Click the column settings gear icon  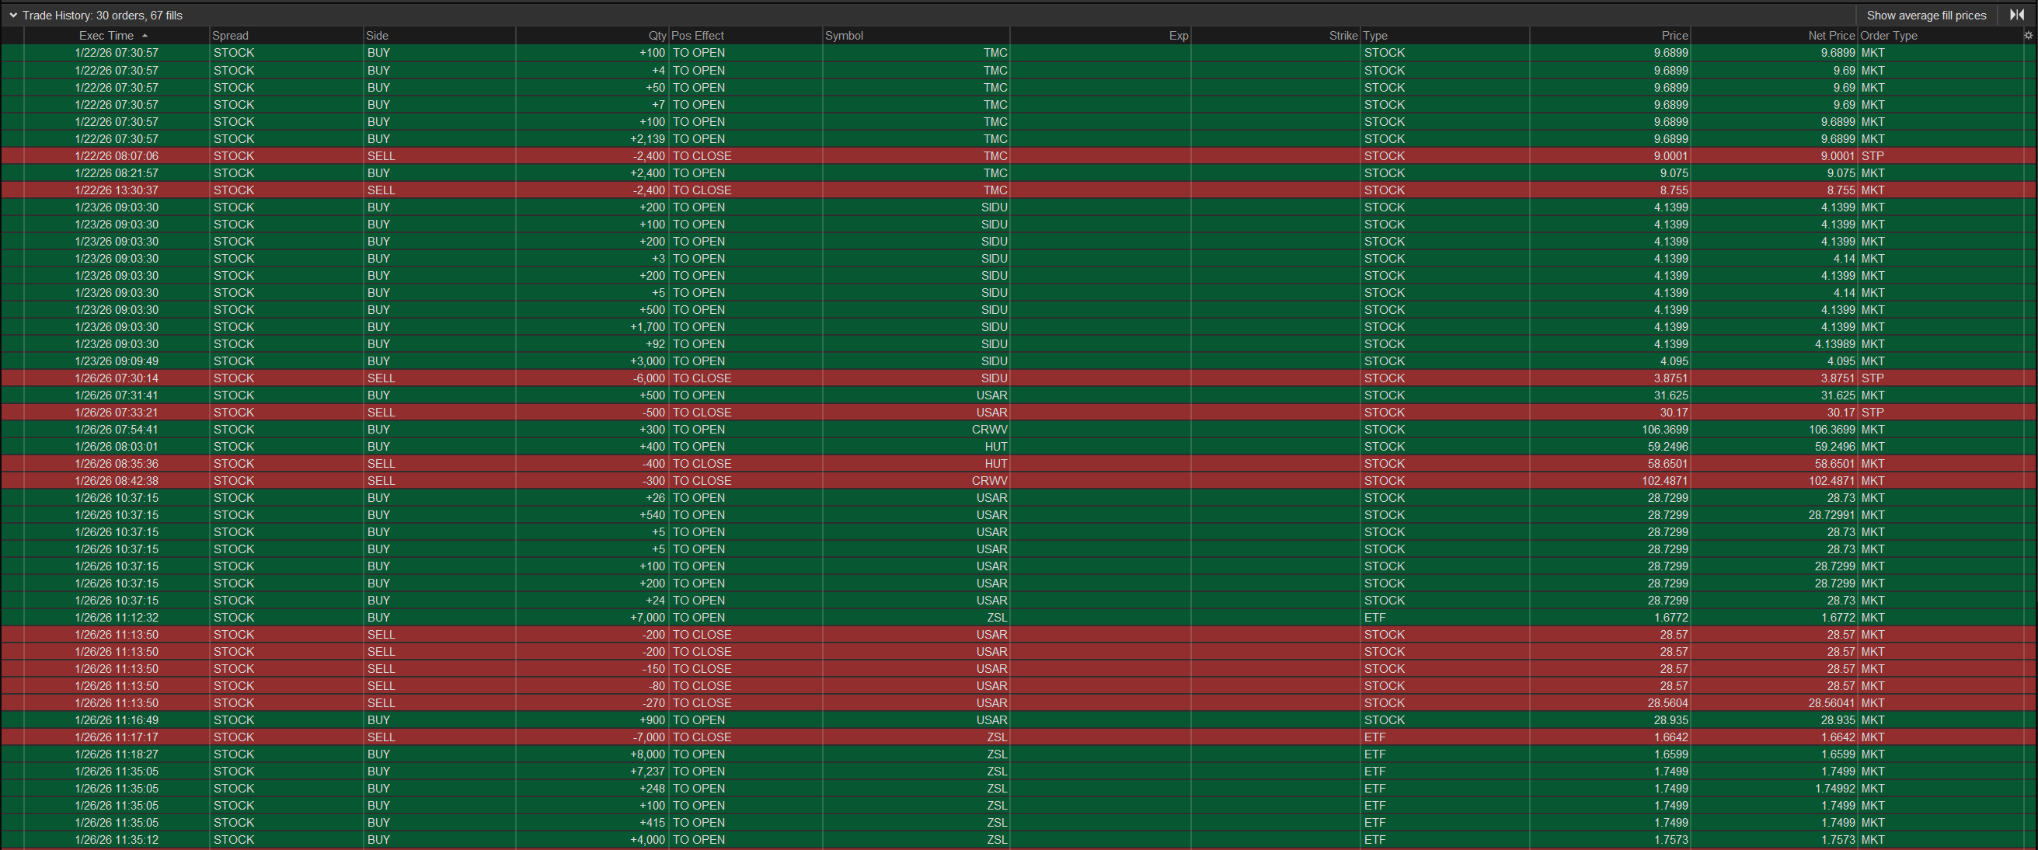coord(2028,36)
